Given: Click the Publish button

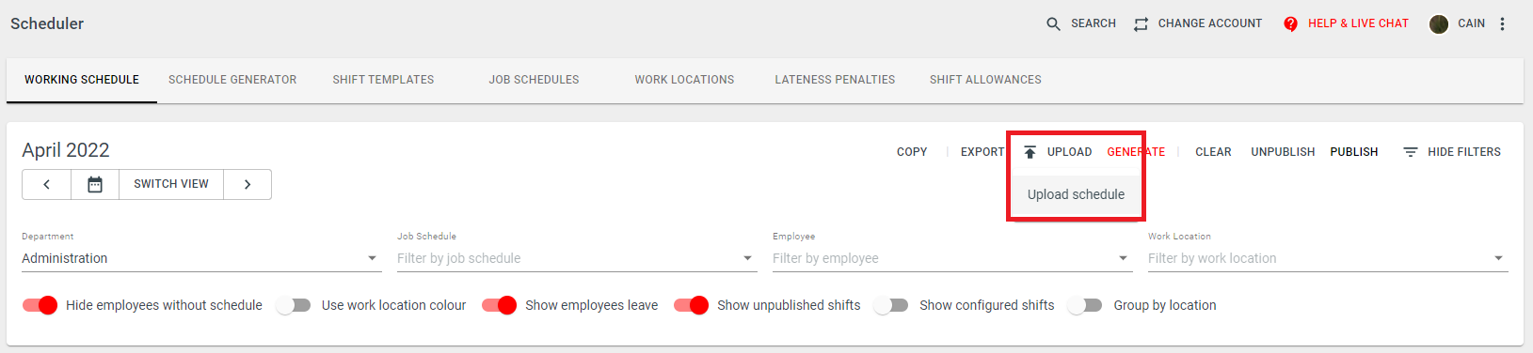Looking at the screenshot, I should 1354,152.
